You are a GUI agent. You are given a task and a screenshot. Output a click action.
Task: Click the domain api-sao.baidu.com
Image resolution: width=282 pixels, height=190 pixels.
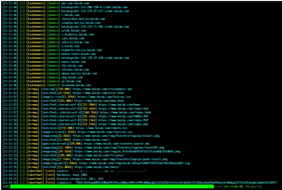click(75, 3)
